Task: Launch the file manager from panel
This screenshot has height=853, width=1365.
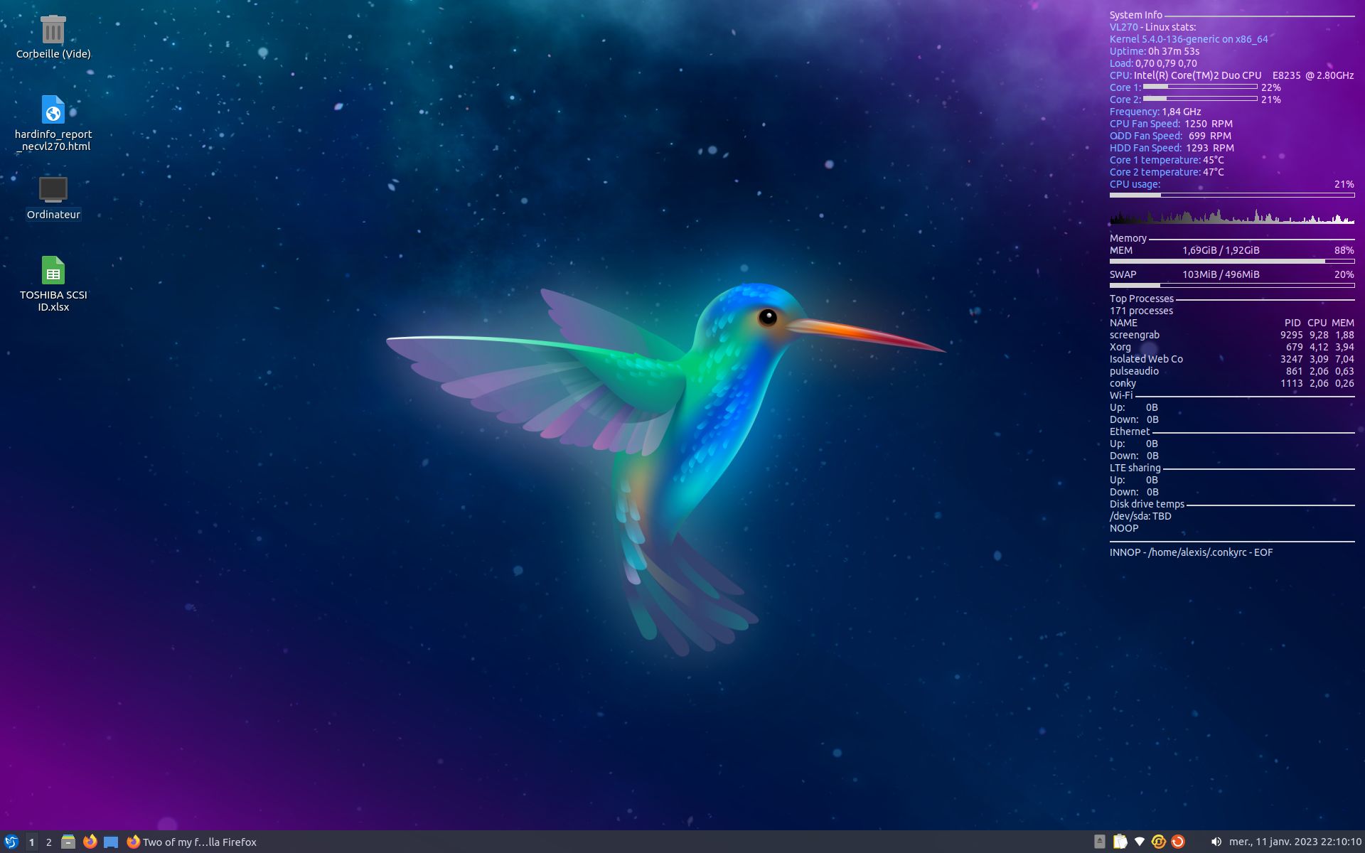Action: (68, 842)
